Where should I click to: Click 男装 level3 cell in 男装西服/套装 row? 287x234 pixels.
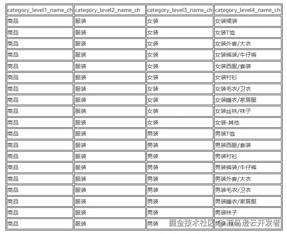[180, 145]
